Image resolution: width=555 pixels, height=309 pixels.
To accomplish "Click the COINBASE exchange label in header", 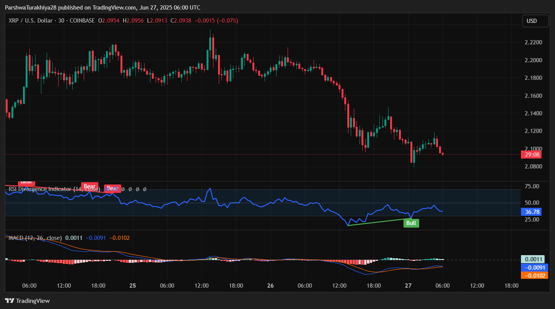I will click(x=82, y=21).
